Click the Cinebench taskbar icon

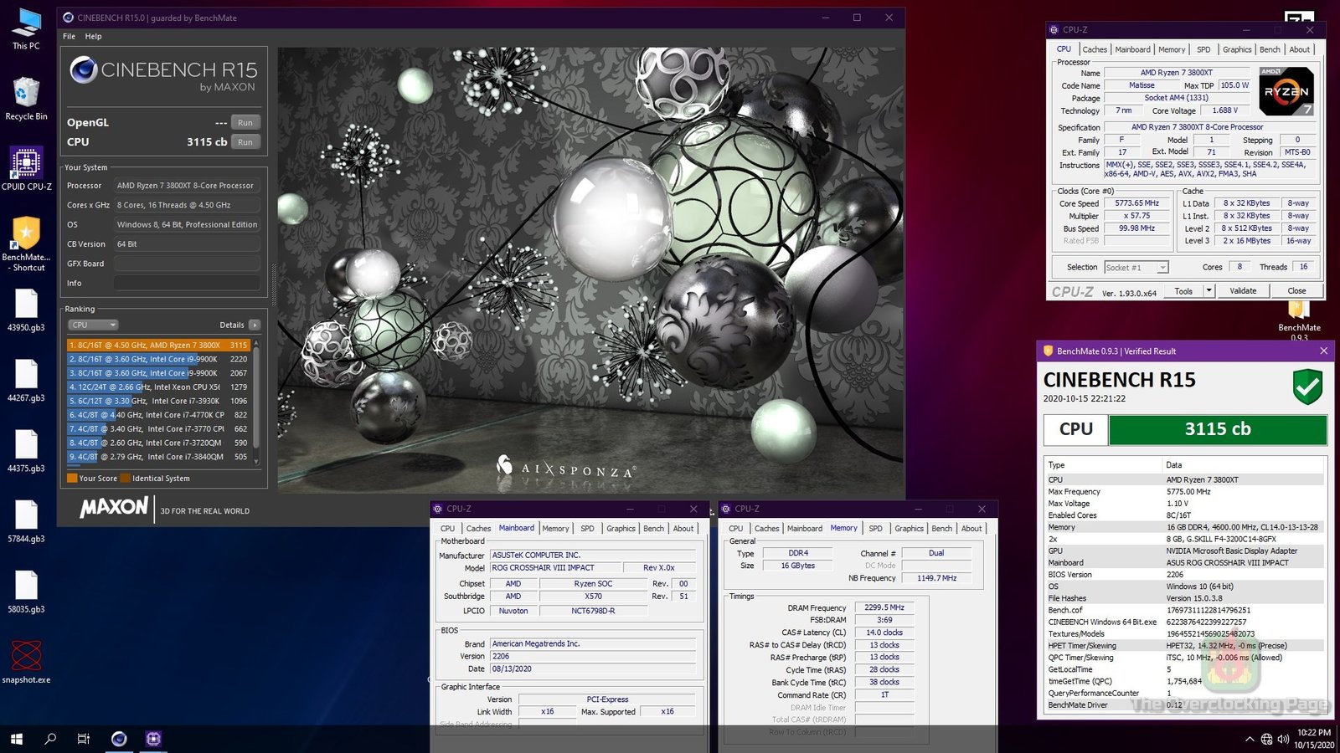tap(119, 738)
